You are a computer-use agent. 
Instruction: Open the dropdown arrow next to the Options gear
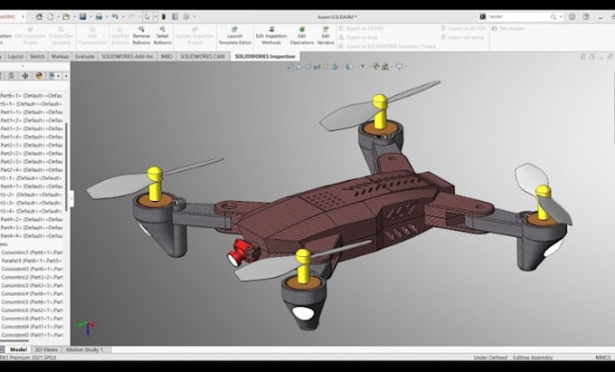coord(194,17)
